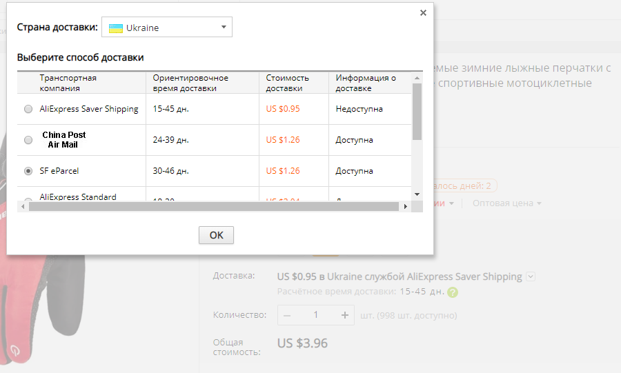Open the Ukraine country dropdown
Screen dimensions: 621x373
[167, 28]
